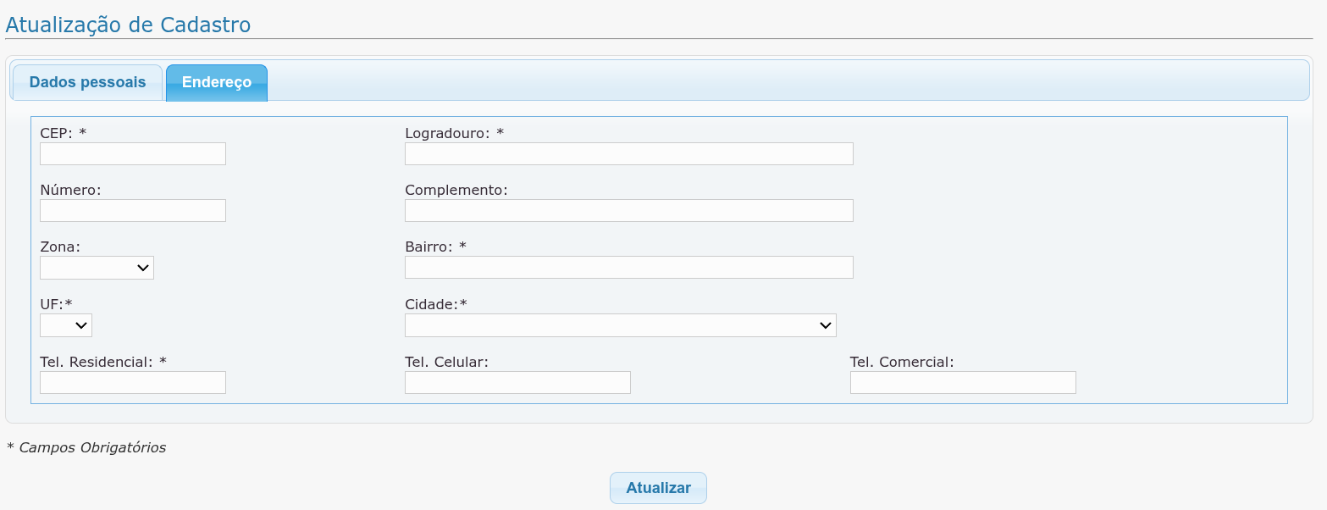This screenshot has width=1327, height=510.
Task: Focus the CEP input field
Action: pos(133,153)
